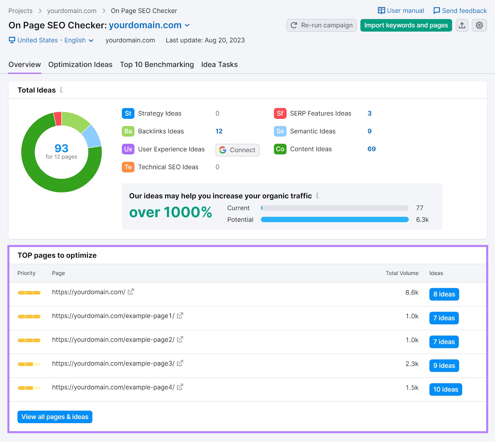The image size is (495, 442).
Task: Open the settings gear icon
Action: [x=479, y=25]
